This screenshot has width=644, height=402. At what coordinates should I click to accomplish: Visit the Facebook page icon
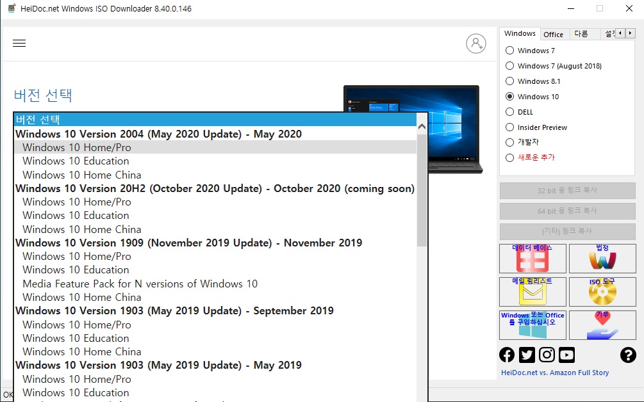coord(507,355)
